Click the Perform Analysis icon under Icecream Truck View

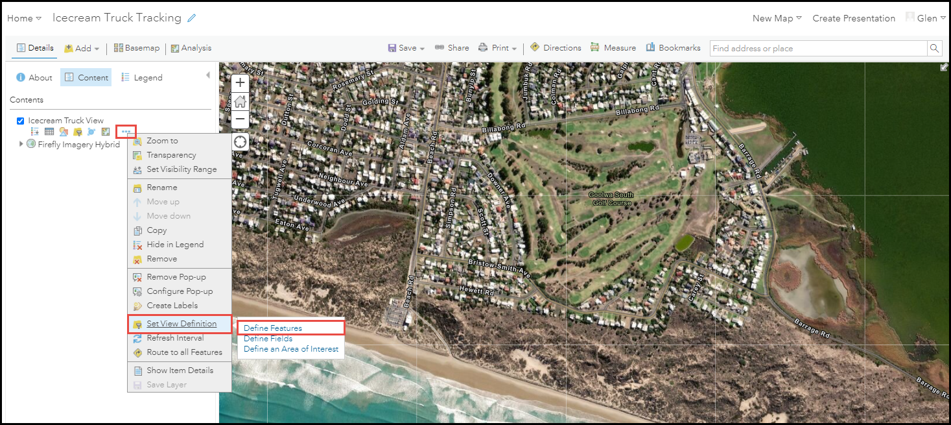(106, 132)
